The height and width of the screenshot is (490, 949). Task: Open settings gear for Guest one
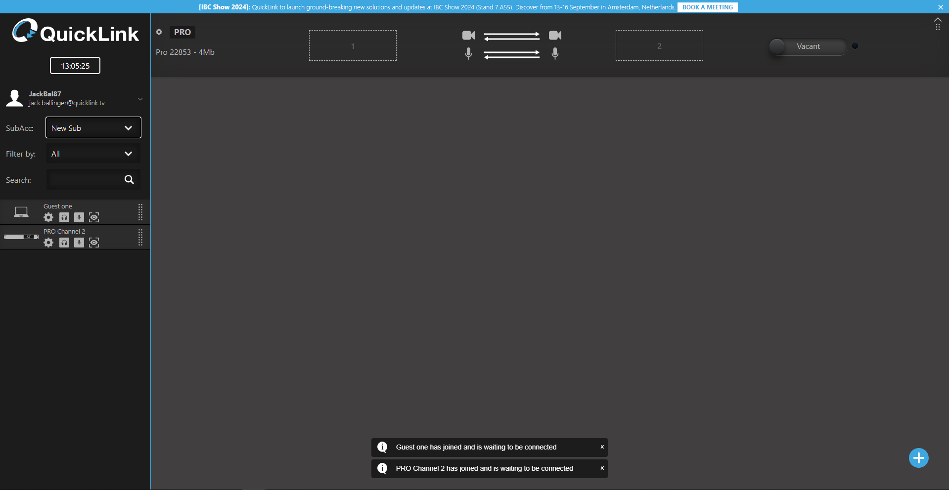[x=48, y=217]
